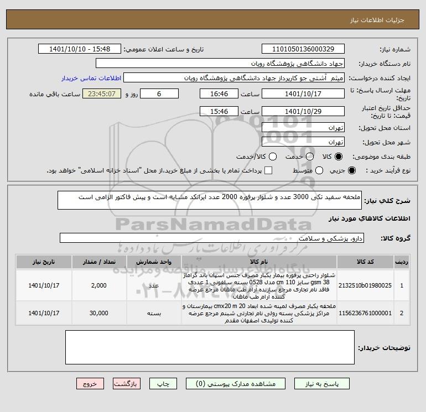Click the announcement date field 1401/10/10 - 15:48
The height and width of the screenshot is (412, 426).
80,49
